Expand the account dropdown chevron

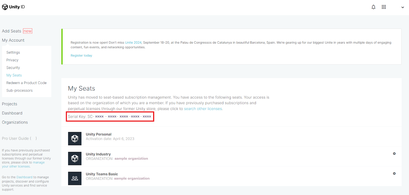point(403,7)
